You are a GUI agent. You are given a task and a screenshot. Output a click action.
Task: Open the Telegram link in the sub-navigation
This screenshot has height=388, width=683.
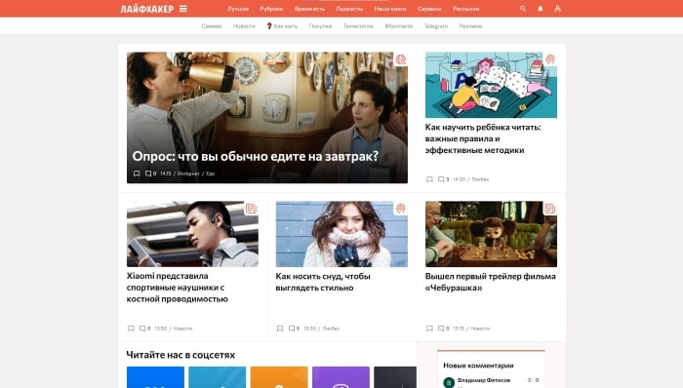click(435, 26)
